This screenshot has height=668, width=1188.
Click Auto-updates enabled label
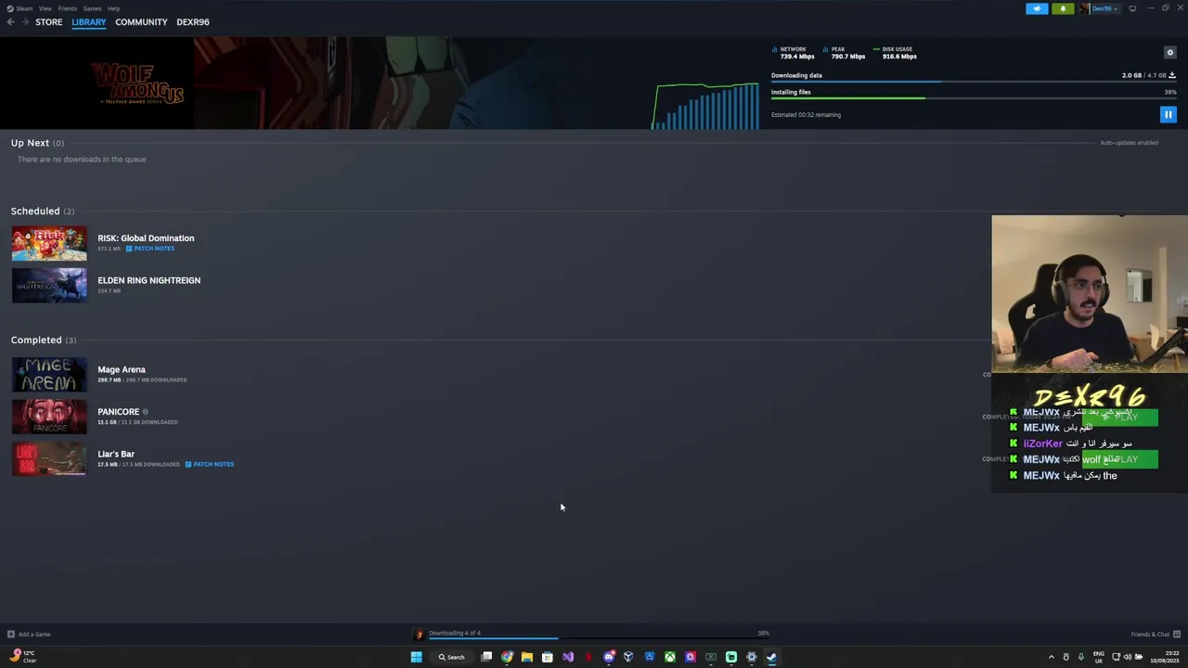pos(1129,143)
